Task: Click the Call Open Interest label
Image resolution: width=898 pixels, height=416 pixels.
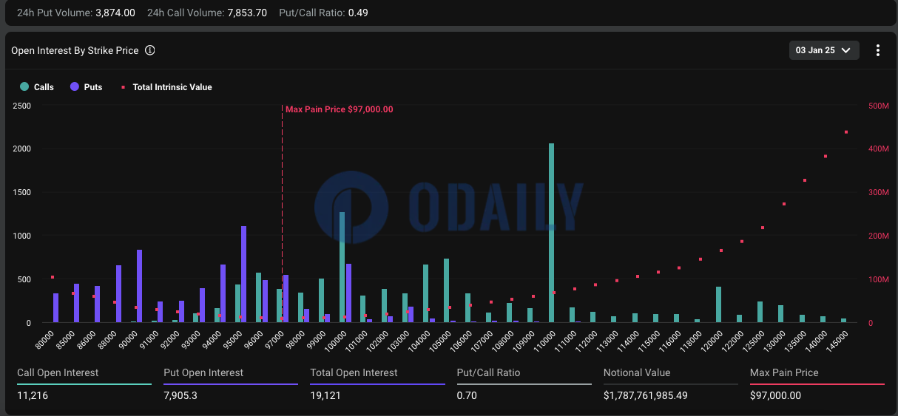Action: pyautogui.click(x=58, y=372)
